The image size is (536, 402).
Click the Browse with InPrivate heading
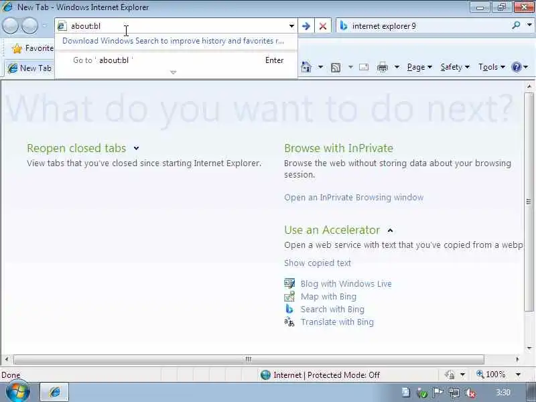[x=339, y=148]
